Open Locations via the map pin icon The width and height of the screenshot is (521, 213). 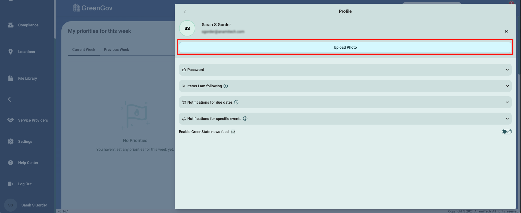[x=11, y=52]
